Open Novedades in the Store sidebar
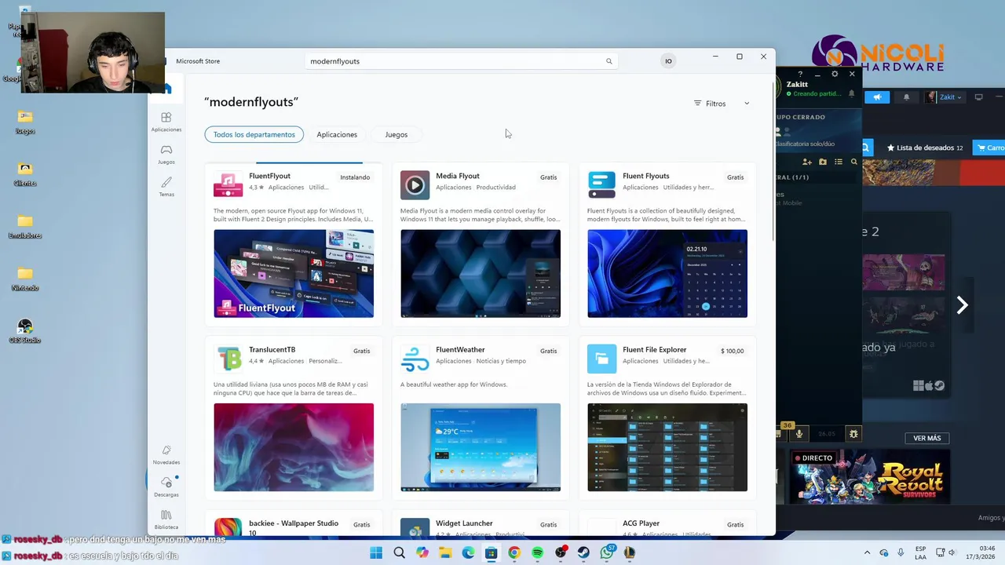This screenshot has width=1005, height=565. point(166,455)
